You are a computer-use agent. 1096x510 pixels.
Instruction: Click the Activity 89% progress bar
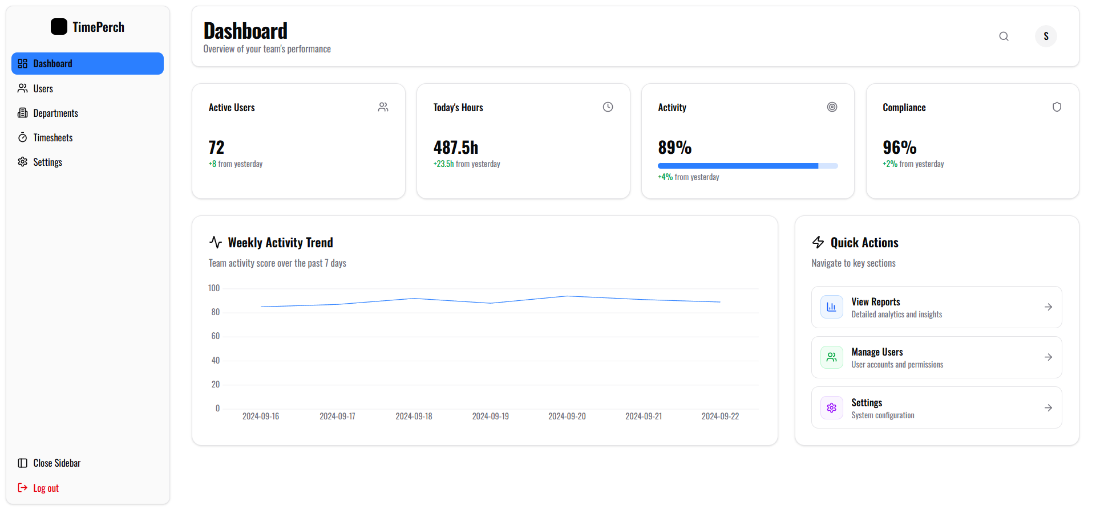coord(747,166)
